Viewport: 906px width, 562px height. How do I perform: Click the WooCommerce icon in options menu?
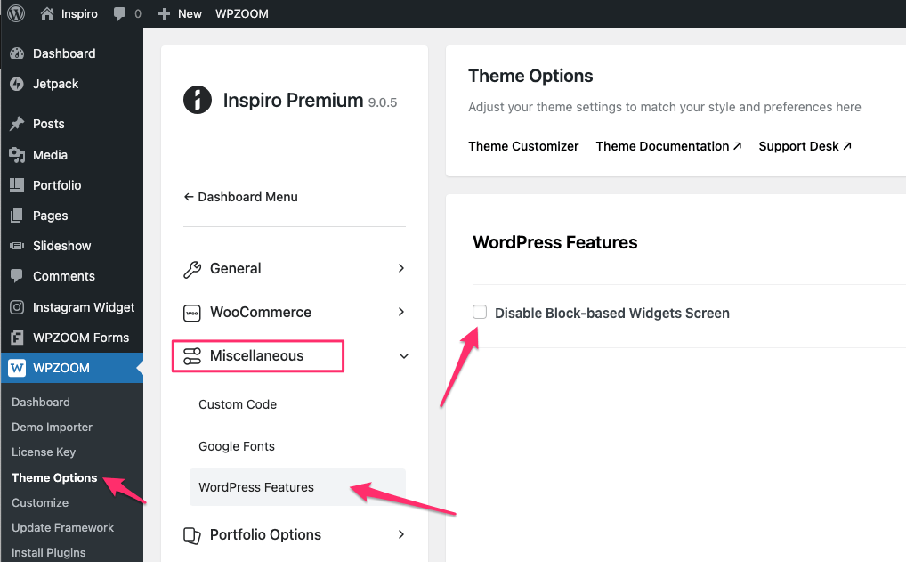tap(191, 313)
